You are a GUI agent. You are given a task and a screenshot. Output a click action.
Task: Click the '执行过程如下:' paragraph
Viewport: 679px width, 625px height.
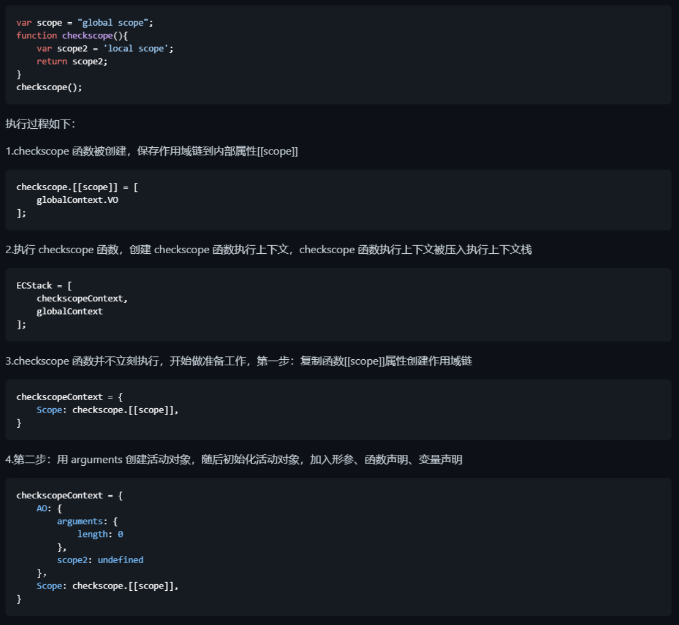click(40, 124)
